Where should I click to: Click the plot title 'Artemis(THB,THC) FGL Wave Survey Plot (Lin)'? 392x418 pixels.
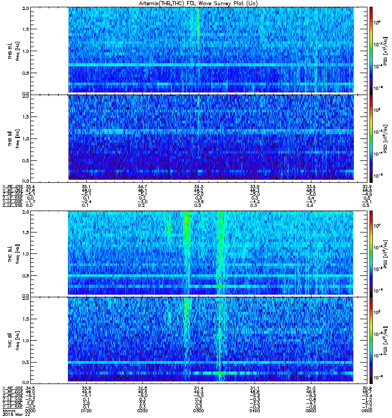(198, 3)
